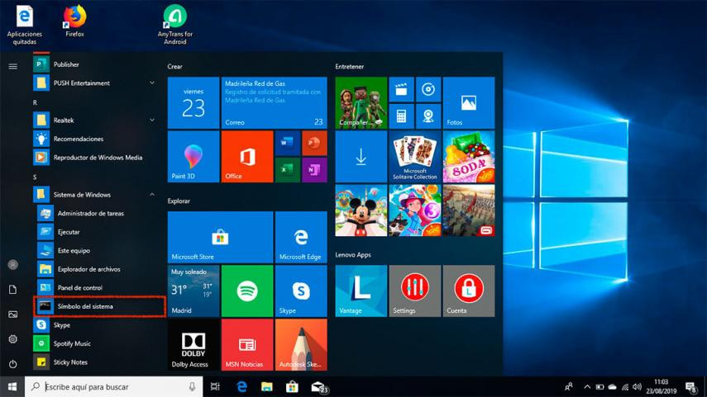Open the calendar tile showing viernes 23
The height and width of the screenshot is (397, 707).
click(x=193, y=102)
